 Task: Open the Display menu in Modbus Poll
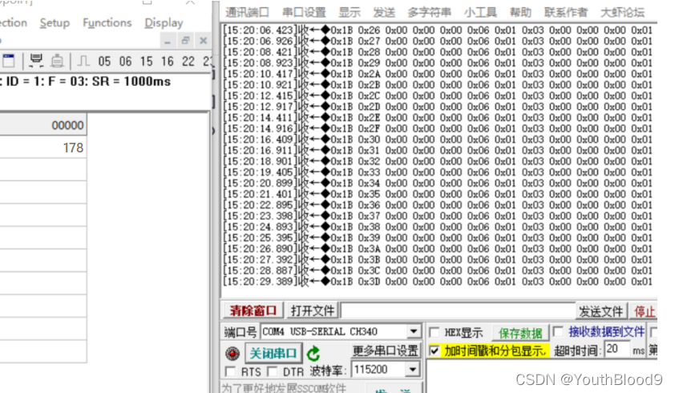(164, 22)
